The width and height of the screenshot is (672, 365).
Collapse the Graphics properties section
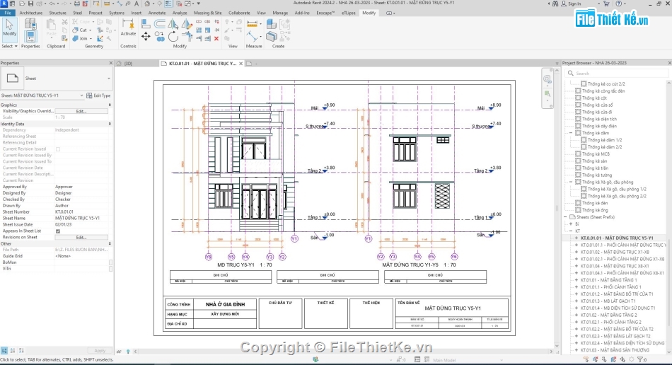coord(110,105)
